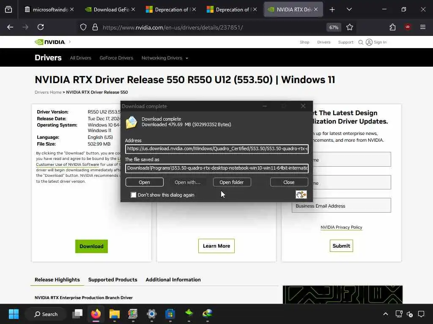Viewport: 433px width, 324px height.
Task: Check Don't show this dialog again
Action: click(x=133, y=195)
